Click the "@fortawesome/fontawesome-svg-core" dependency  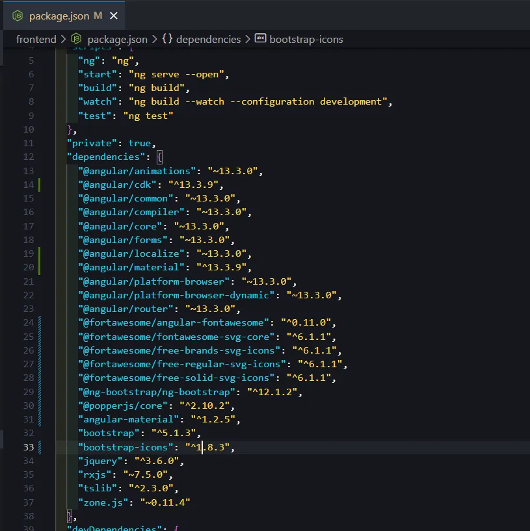[x=176, y=337]
